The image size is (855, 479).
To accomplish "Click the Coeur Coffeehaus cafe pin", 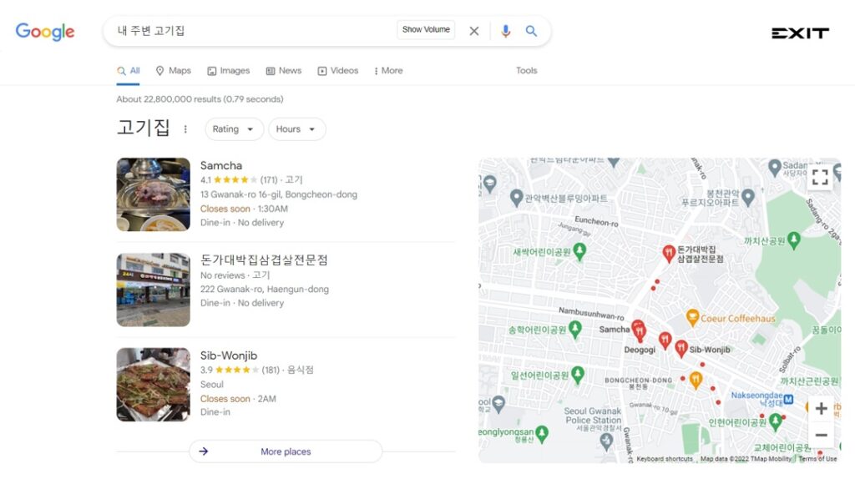I will coord(692,317).
